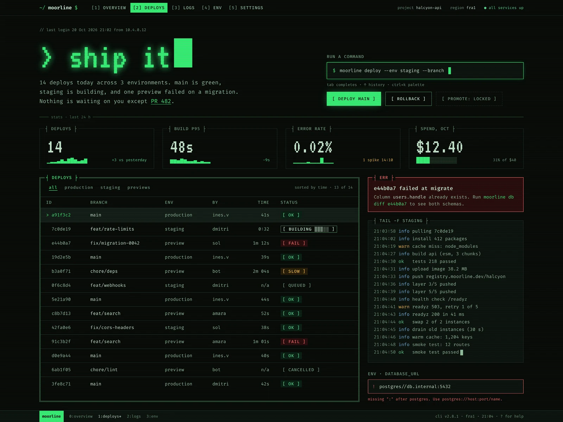Switch to the [3] LOGS tab
The width and height of the screenshot is (563, 422).
[183, 8]
